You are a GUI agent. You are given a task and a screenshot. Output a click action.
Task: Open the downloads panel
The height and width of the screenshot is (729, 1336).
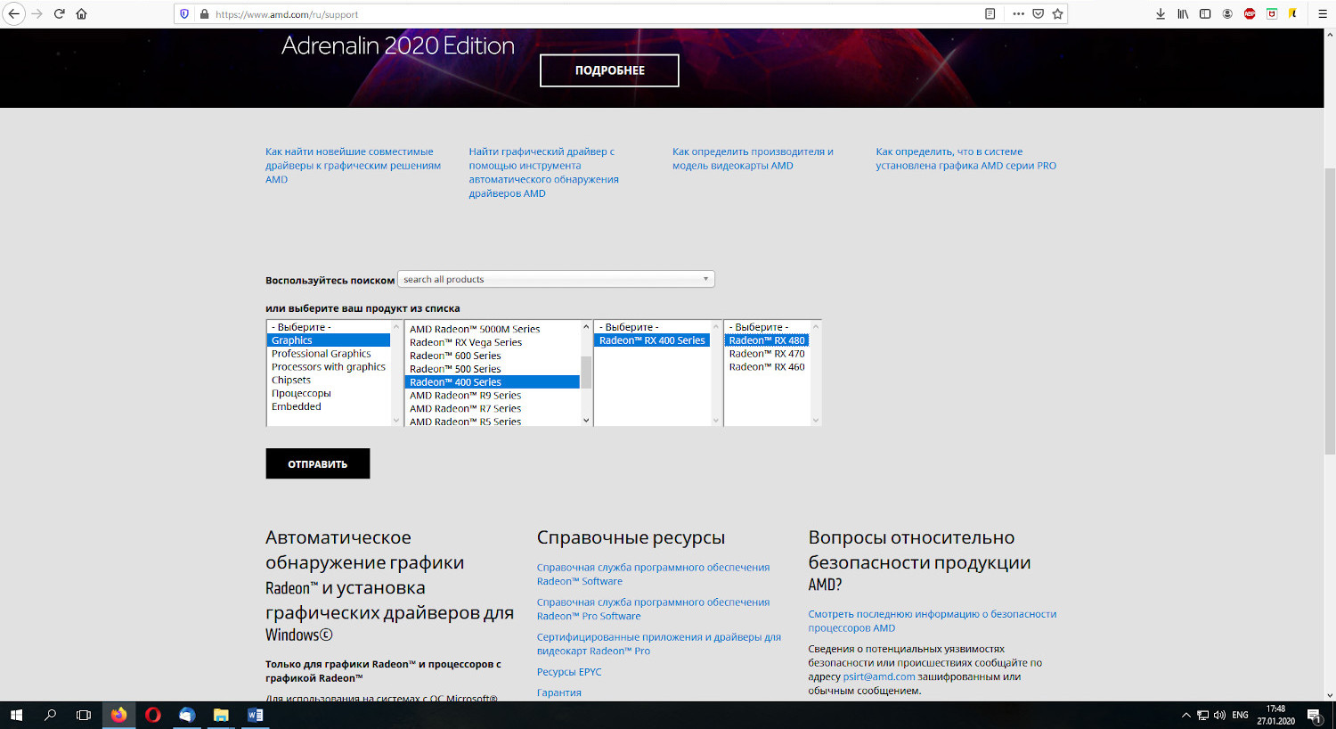pyautogui.click(x=1161, y=14)
